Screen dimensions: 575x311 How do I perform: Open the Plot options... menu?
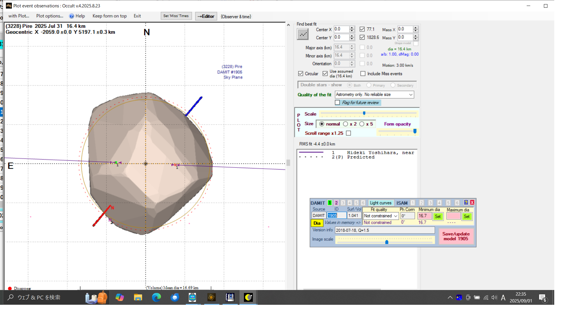pos(50,16)
